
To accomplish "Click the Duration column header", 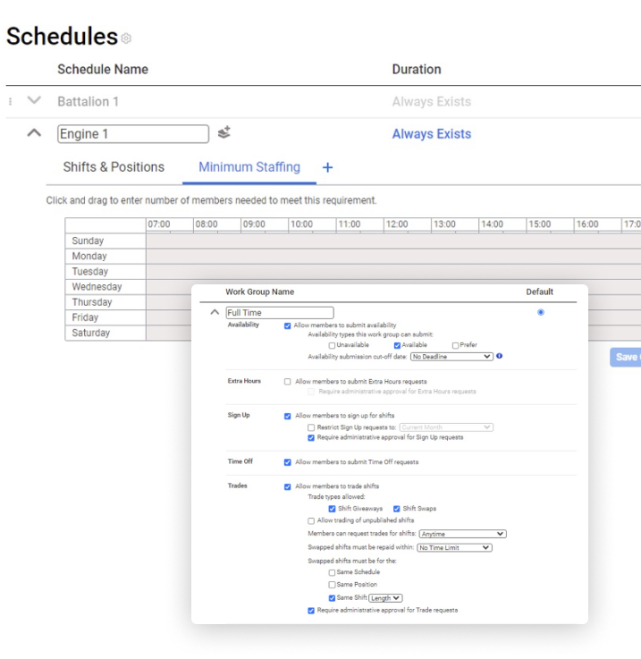I will 417,69.
